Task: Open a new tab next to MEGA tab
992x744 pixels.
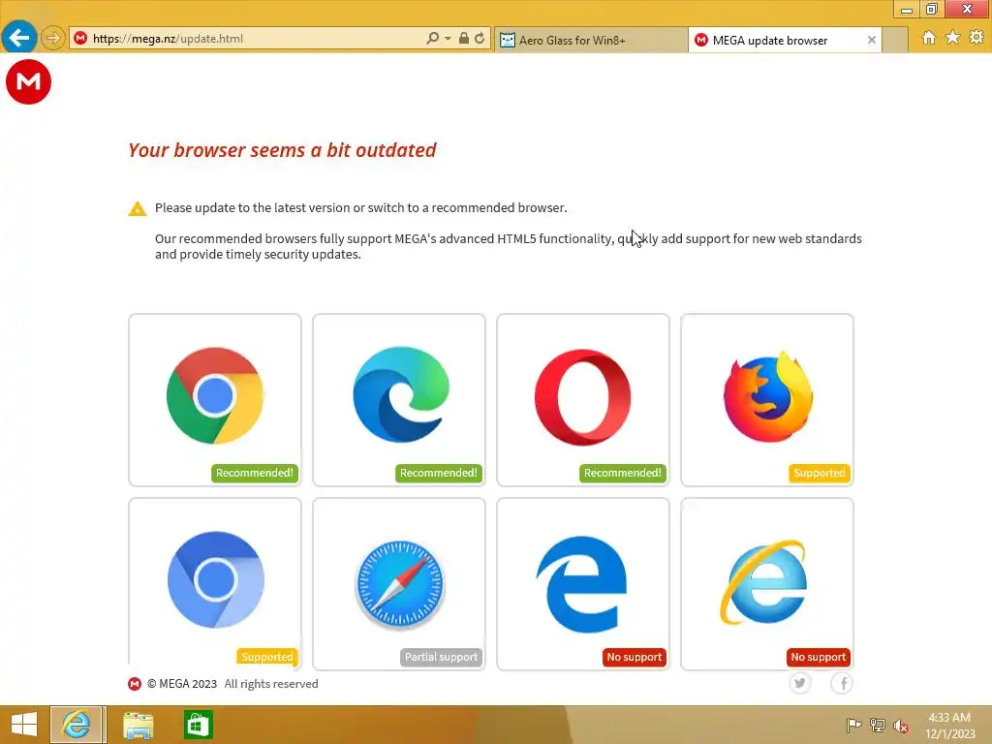Action: tap(894, 40)
